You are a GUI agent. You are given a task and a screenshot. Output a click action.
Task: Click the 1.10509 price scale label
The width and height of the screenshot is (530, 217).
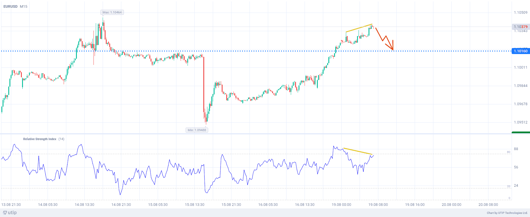(x=520, y=13)
